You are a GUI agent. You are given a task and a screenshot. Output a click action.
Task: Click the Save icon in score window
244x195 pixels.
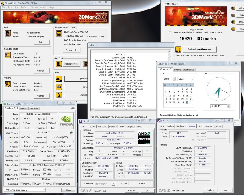tap(233, 15)
